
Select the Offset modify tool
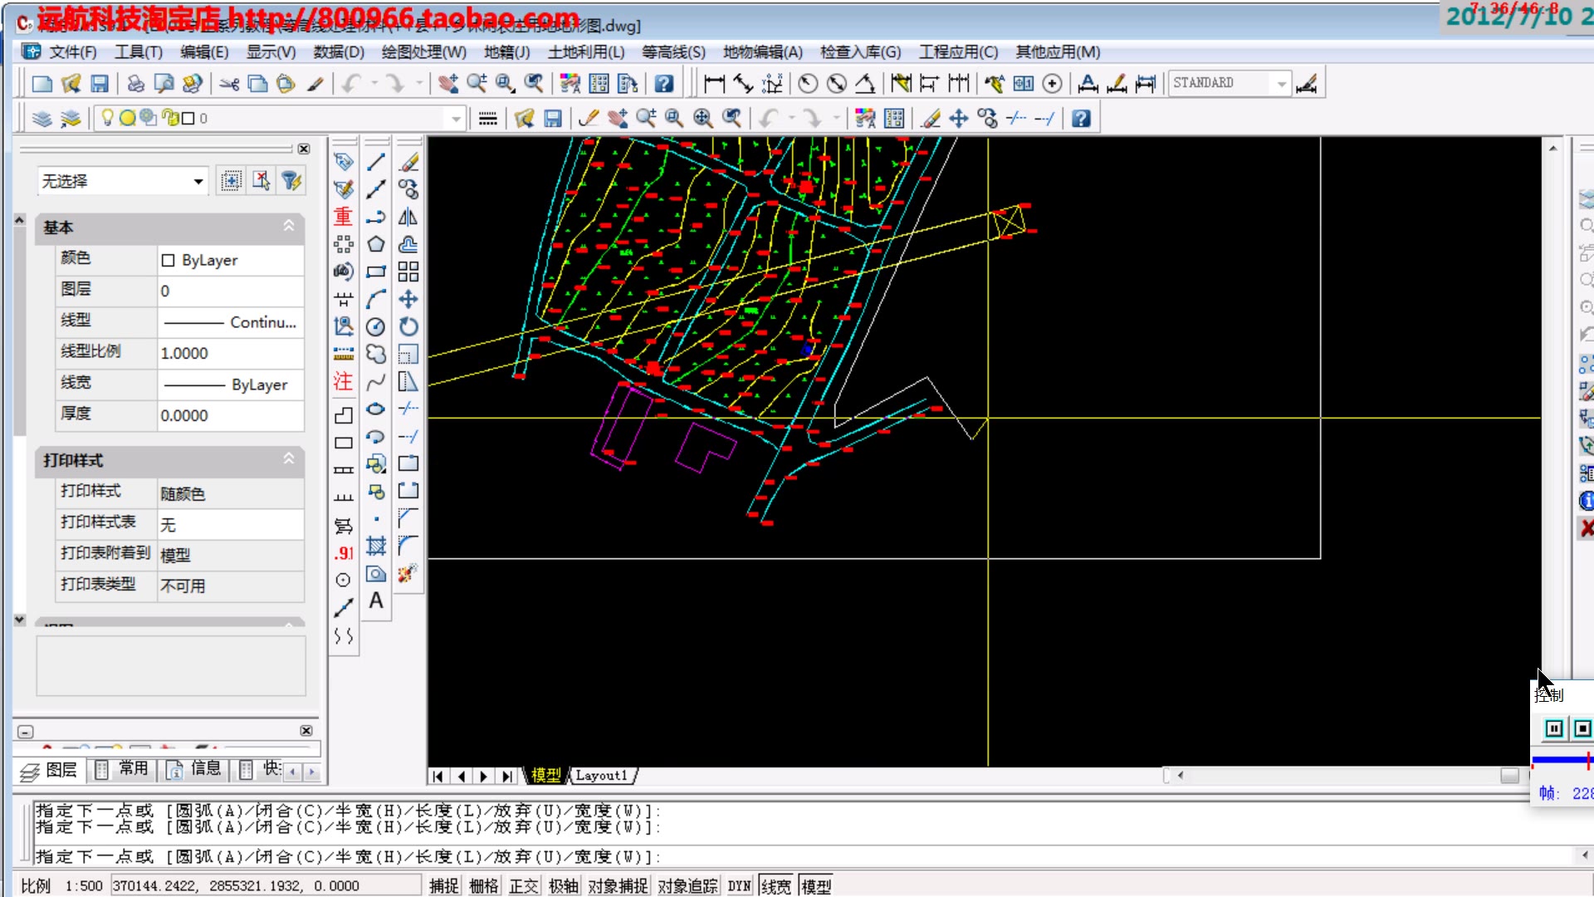click(x=408, y=244)
